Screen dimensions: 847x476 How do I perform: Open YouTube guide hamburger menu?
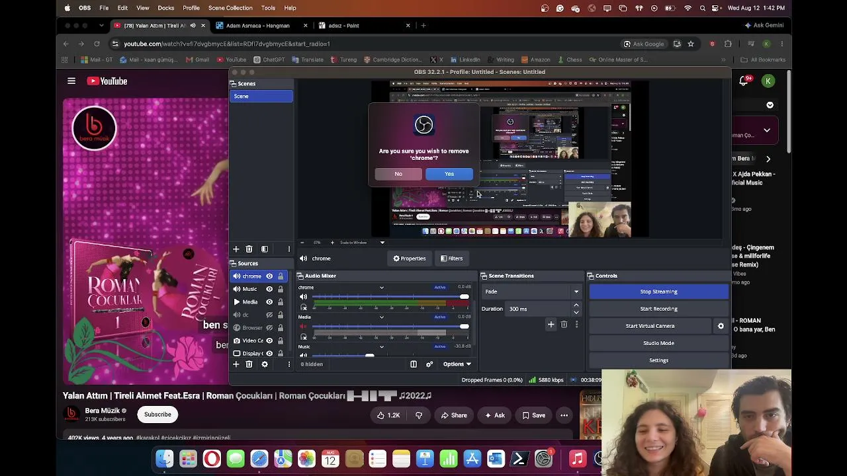71,81
